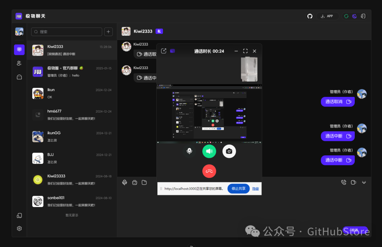
Task: Click the logout icon in header
Action: click(363, 16)
